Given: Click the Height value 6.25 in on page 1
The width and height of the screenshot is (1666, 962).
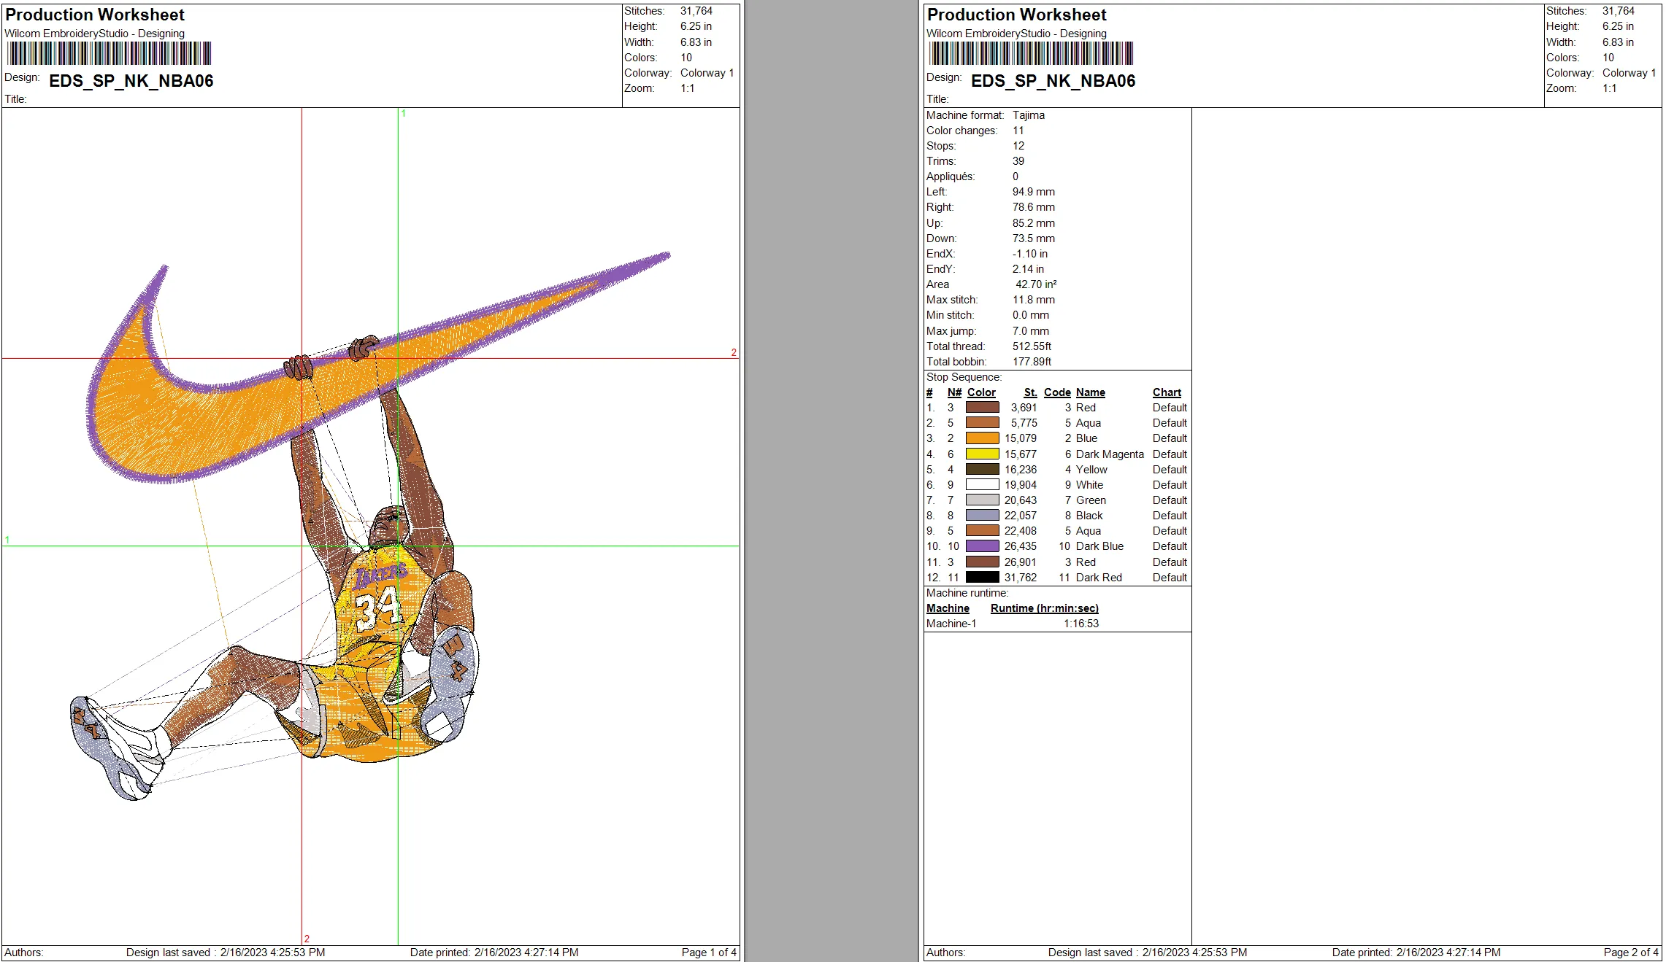Looking at the screenshot, I should [x=696, y=26].
